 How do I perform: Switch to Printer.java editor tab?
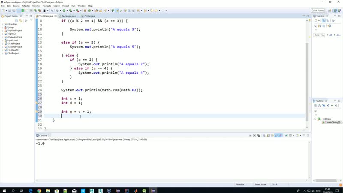click(x=90, y=16)
